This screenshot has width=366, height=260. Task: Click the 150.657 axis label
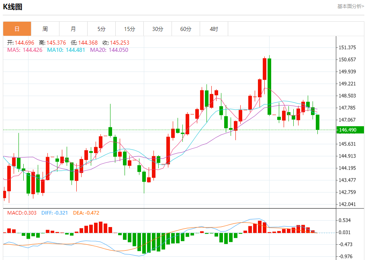tap(348, 59)
